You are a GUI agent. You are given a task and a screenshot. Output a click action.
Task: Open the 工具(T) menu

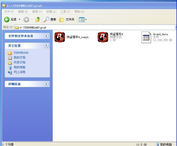point(65,12)
